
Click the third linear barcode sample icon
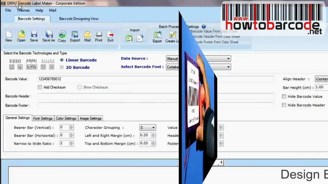click(x=48, y=61)
